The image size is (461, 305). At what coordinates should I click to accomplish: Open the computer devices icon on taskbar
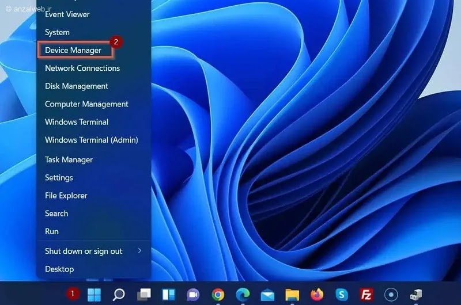[415, 295]
